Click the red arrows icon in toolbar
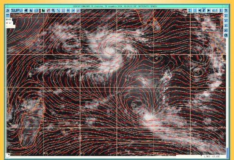234x160 pixels. [48, 11]
